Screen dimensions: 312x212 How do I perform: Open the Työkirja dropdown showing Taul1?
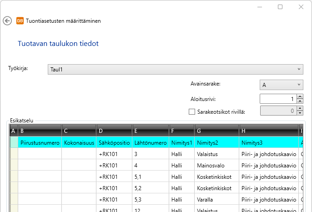coord(175,69)
